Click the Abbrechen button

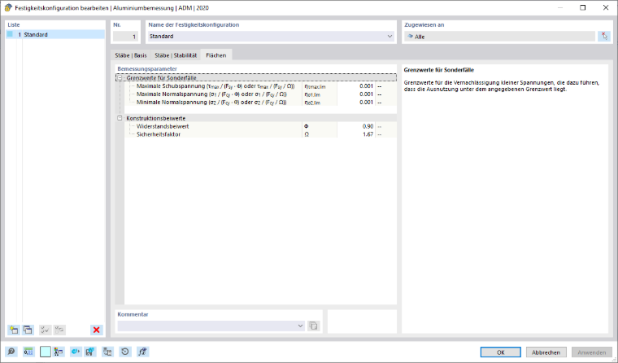point(546,352)
